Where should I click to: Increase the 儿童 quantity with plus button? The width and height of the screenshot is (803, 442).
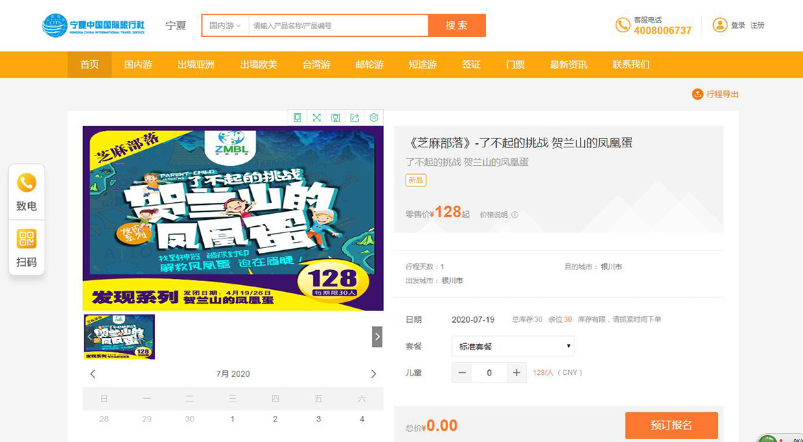point(517,373)
